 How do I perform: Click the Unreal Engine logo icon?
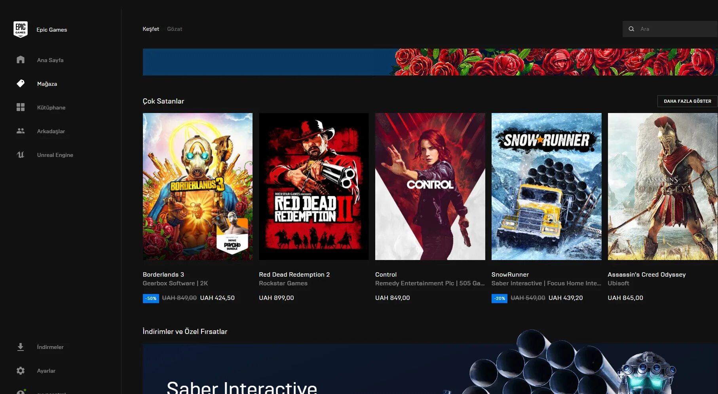click(21, 155)
